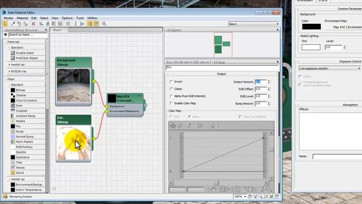The width and height of the screenshot is (362, 204).
Task: Click the Put to Scene icon
Action: (x=19, y=24)
